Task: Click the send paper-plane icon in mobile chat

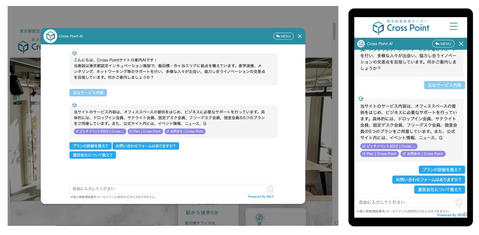Action: [x=459, y=202]
